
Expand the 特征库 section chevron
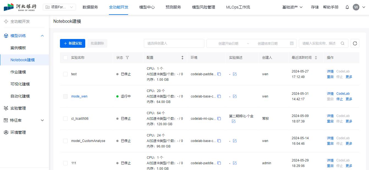pyautogui.click(x=42, y=120)
